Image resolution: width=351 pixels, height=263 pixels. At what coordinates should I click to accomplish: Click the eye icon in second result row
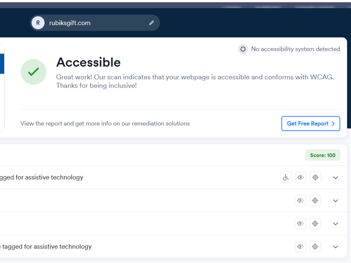(x=300, y=200)
